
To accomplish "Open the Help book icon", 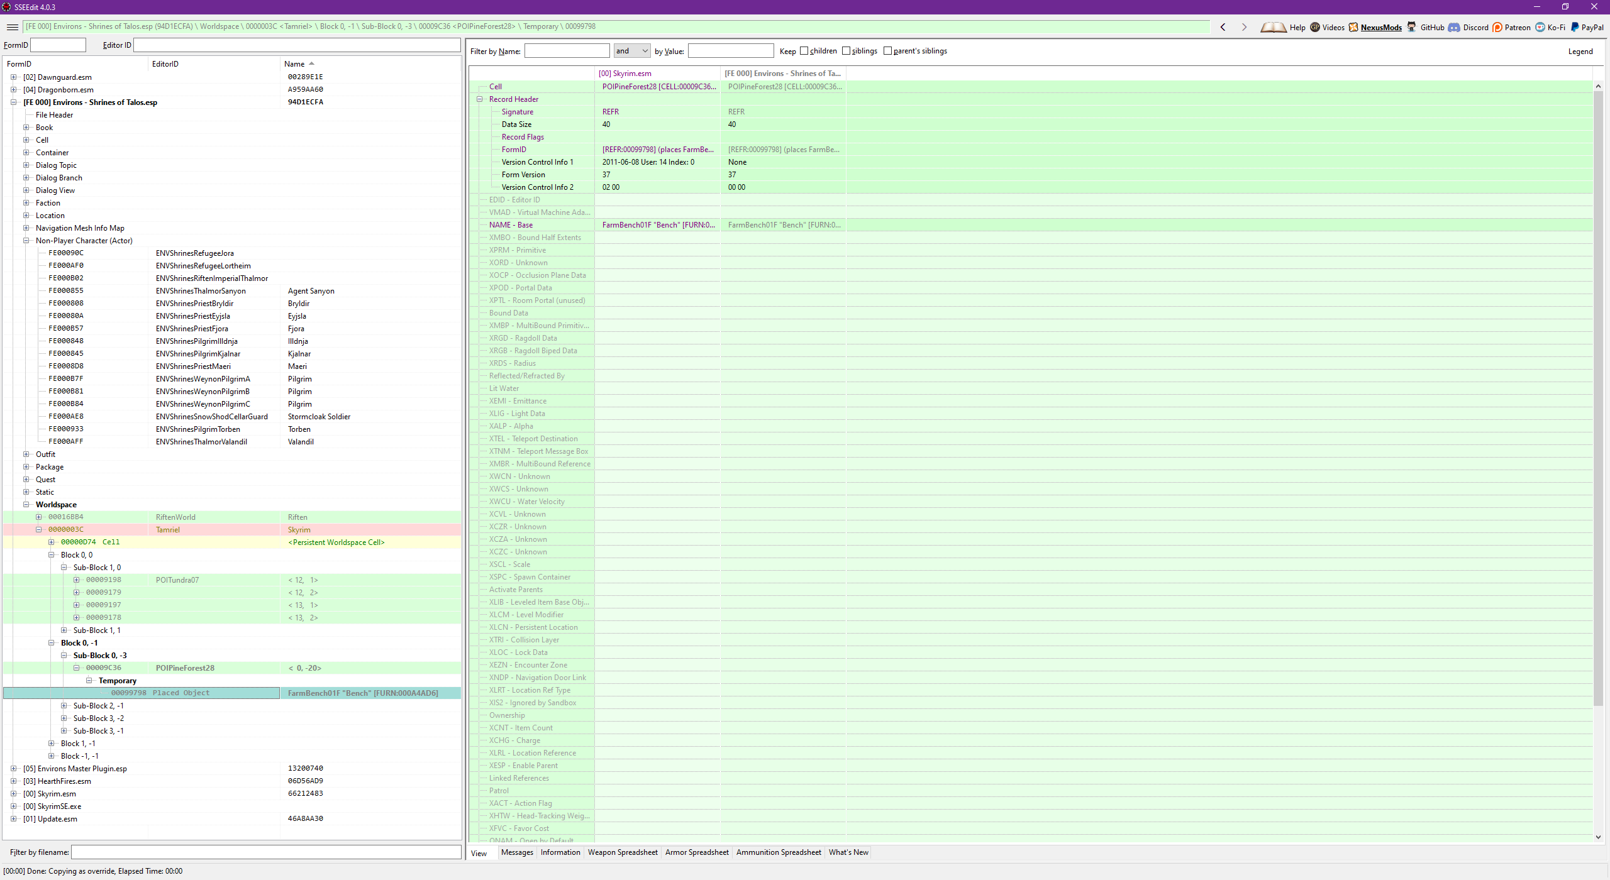I will pyautogui.click(x=1274, y=27).
